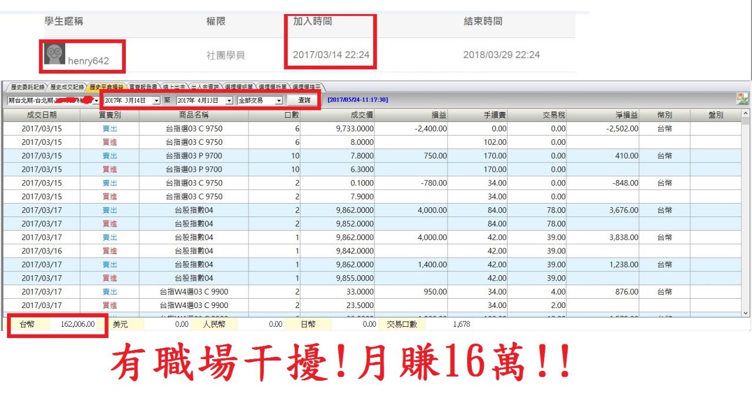Click the 商品名稱 column header
752x399 pixels.
[x=194, y=115]
